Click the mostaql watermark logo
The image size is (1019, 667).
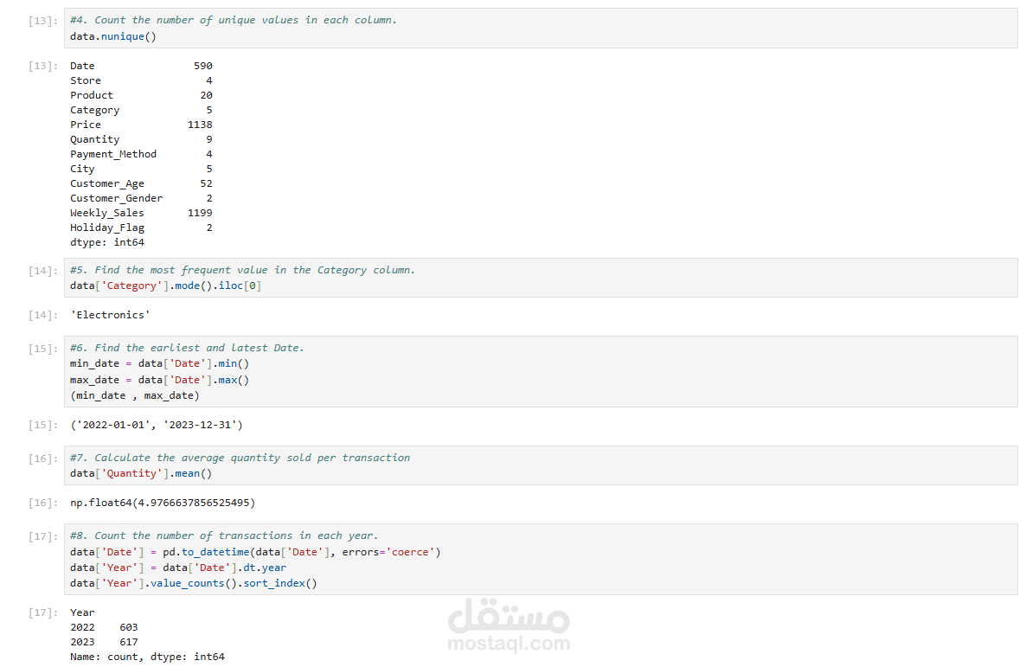tap(509, 616)
